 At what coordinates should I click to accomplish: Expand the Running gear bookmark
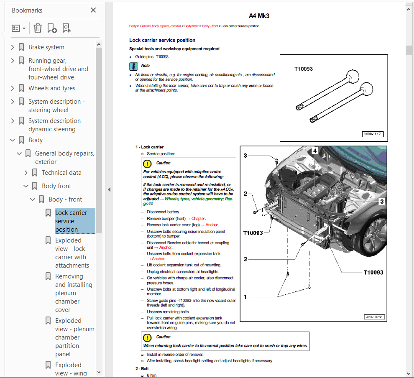point(13,61)
